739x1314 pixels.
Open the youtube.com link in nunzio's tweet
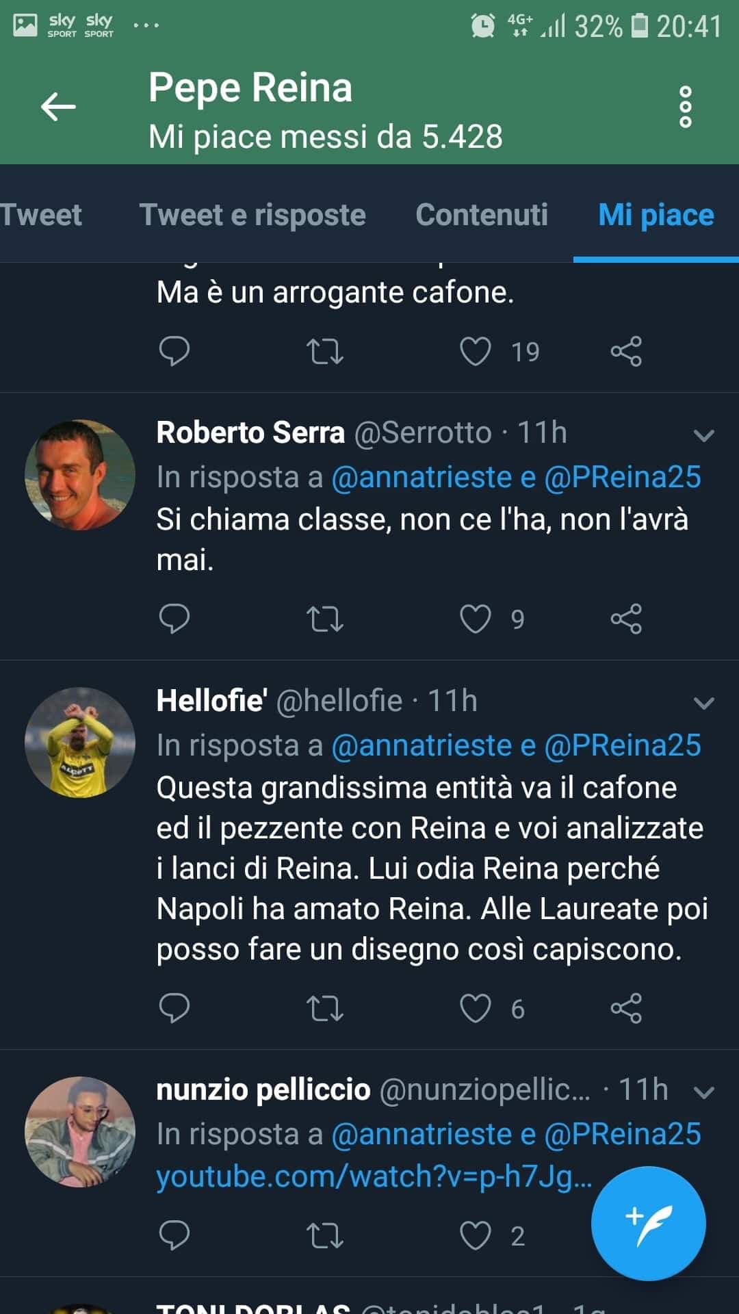click(x=374, y=1176)
